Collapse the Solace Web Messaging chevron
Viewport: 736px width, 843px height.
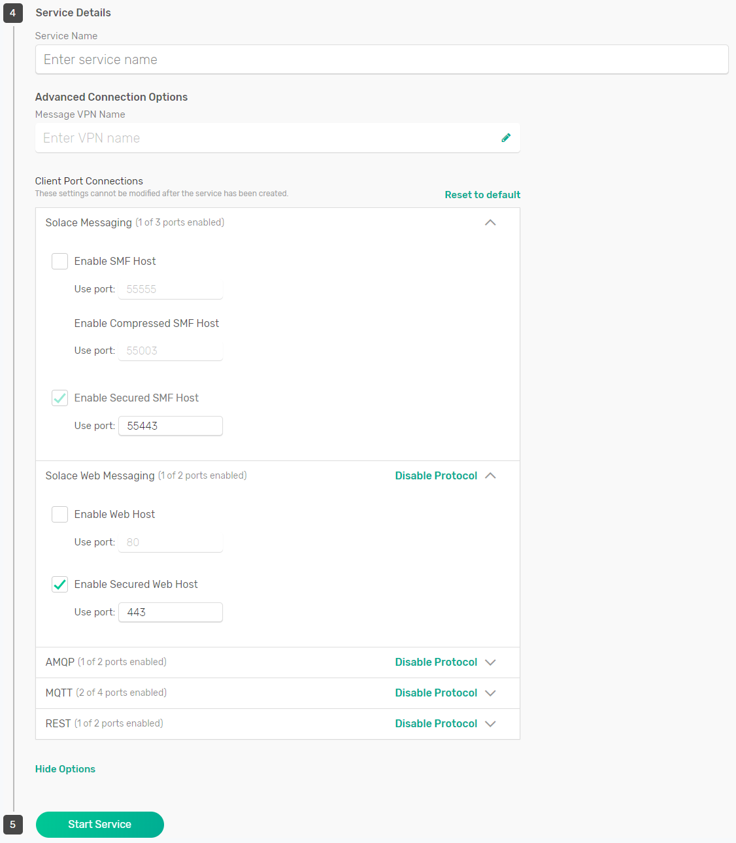click(x=490, y=475)
